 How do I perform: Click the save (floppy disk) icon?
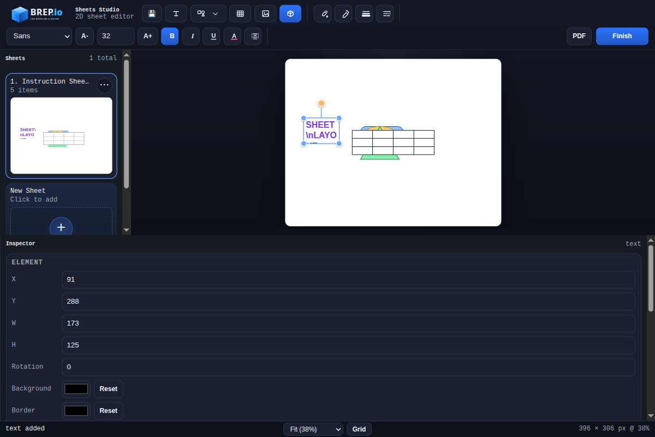pyautogui.click(x=152, y=14)
